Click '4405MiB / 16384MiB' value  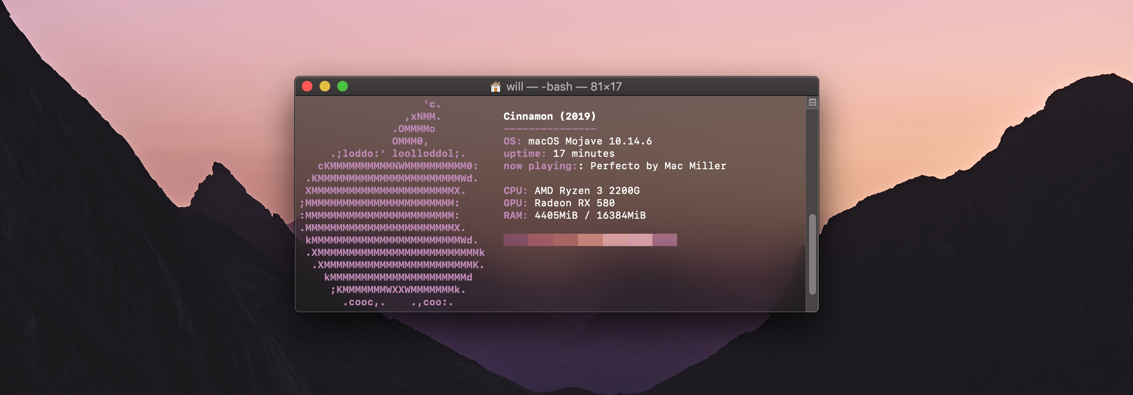point(590,215)
